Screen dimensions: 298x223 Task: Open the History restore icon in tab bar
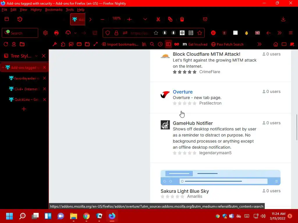[20, 19]
